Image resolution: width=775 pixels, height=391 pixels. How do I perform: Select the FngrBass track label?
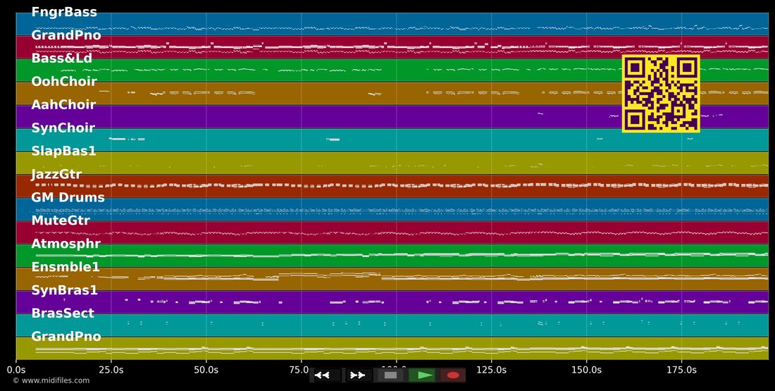[64, 12]
